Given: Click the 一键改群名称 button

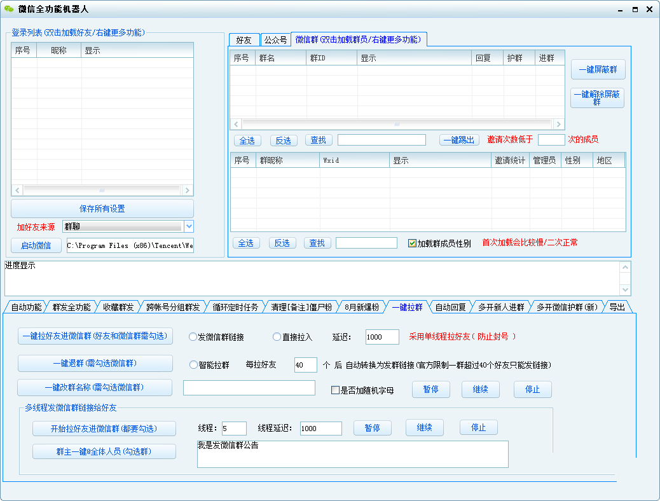Looking at the screenshot, I should [x=95, y=387].
